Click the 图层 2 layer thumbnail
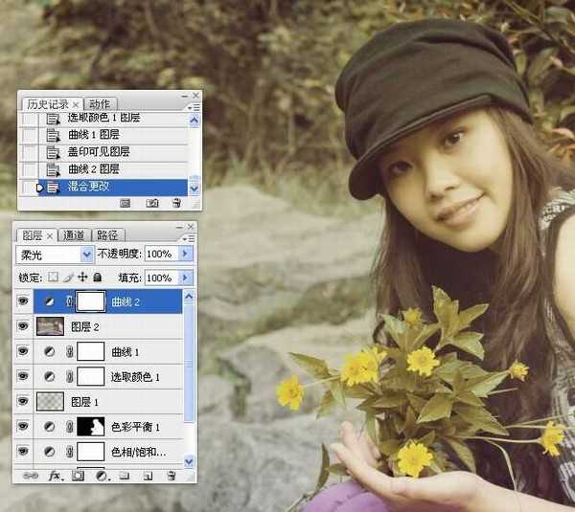Image resolution: width=575 pixels, height=512 pixels. [x=49, y=326]
